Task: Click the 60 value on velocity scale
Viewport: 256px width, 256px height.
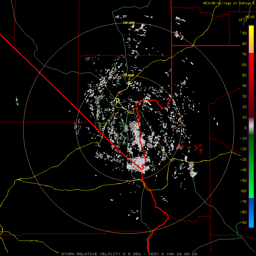Action: coord(244,65)
